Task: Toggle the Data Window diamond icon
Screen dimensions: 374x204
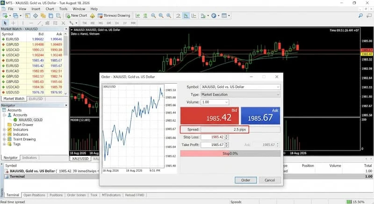Action: coord(36,16)
